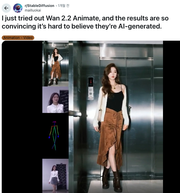180x193 pixels.
Task: Click the elevator call button panel in video
Action: pos(91,94)
